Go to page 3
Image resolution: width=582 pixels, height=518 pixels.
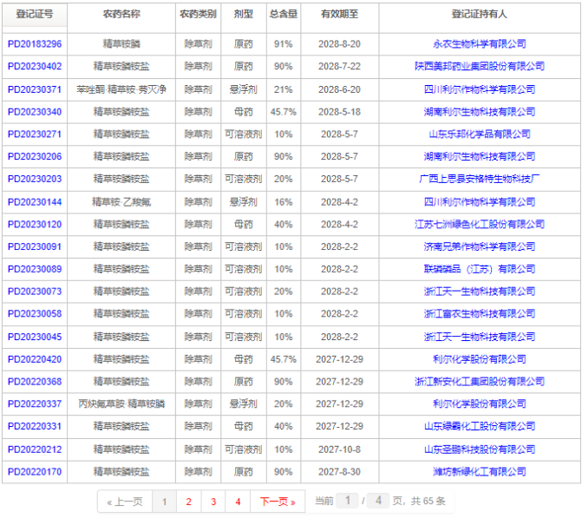(x=213, y=502)
